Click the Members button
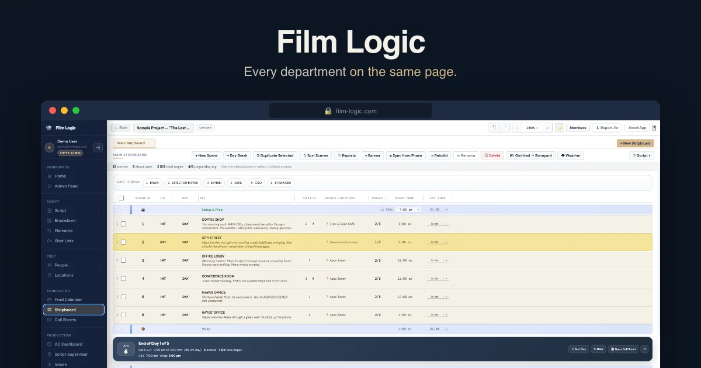Screen dimensions: 701x368 point(578,127)
